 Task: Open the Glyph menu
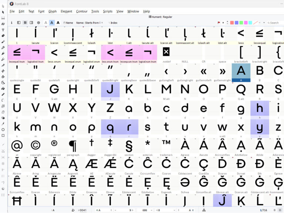pyautogui.click(x=53, y=11)
